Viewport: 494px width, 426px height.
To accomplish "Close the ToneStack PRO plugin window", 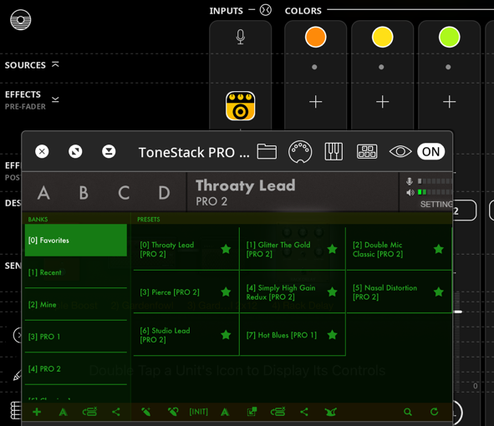I will pos(42,151).
